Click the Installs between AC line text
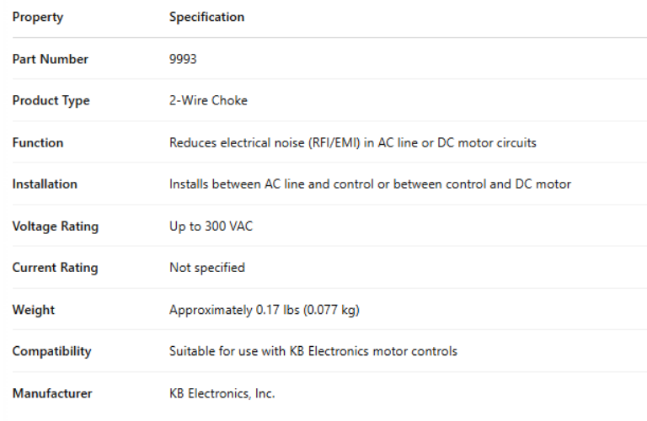 (x=370, y=184)
